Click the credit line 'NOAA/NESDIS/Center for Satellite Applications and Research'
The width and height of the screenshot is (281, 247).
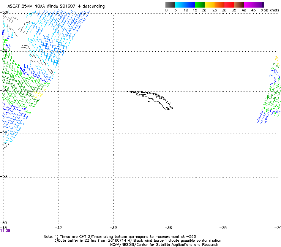[x=164, y=245]
